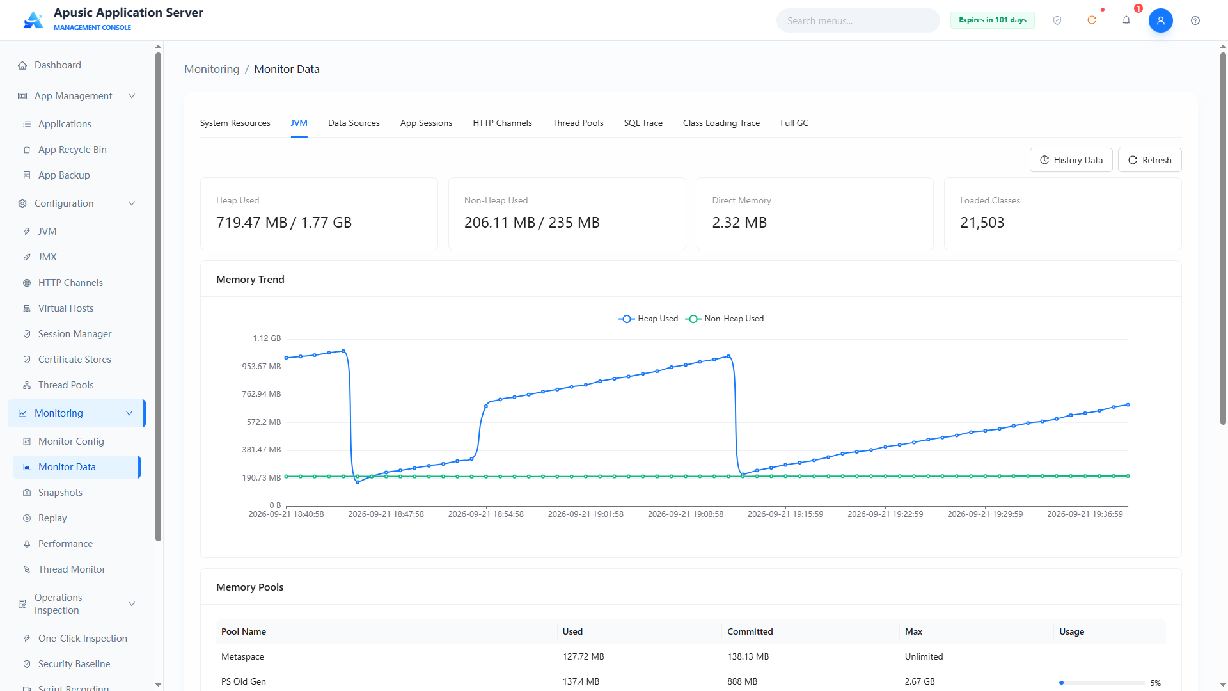Open Thread Monitor in sidebar
The width and height of the screenshot is (1228, 691).
pyautogui.click(x=72, y=569)
